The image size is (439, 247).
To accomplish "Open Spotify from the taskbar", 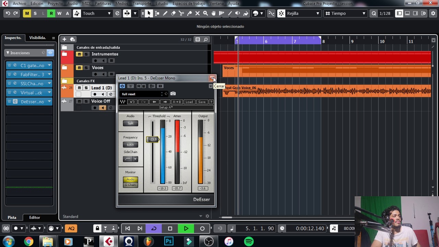I will (x=249, y=242).
